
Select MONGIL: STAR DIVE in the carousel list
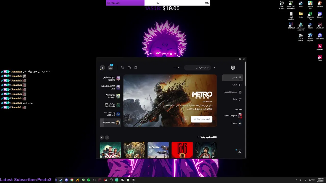[x=110, y=87]
